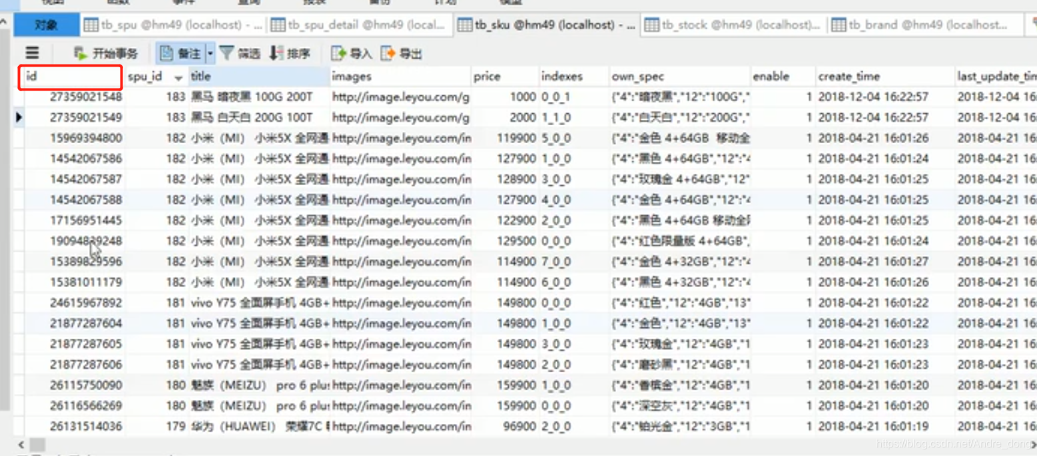Switch to the tb_spu_detail @hm49 tab
The image size is (1037, 456).
click(360, 25)
